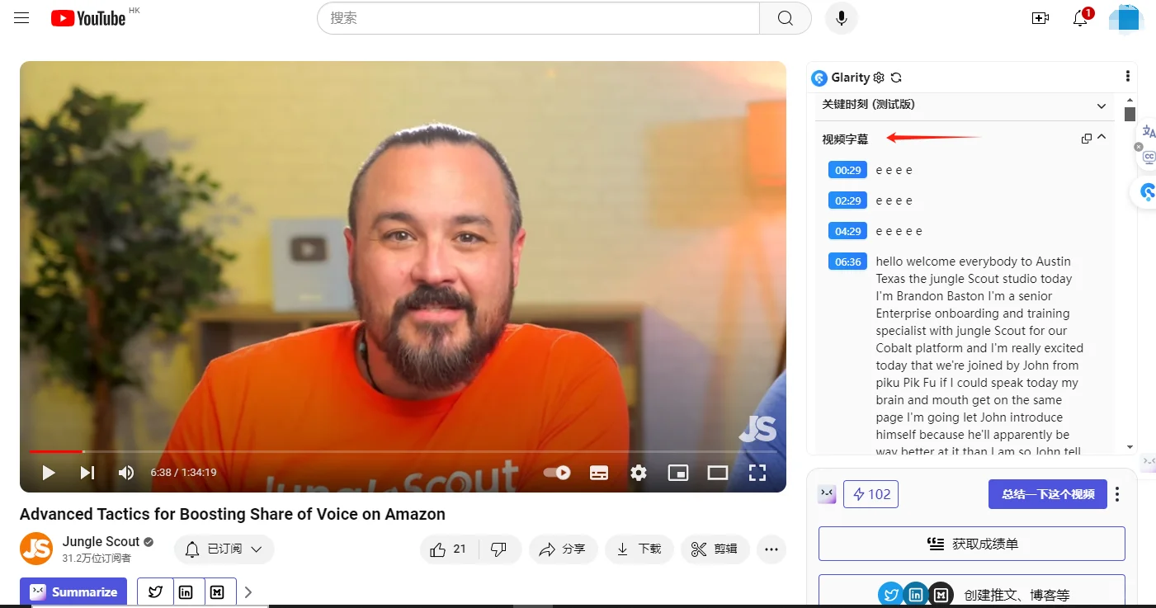Refresh the Glarity panel

click(896, 78)
